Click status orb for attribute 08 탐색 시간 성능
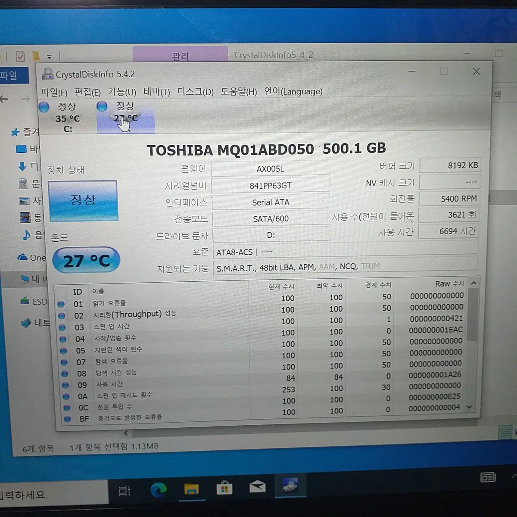 pos(65,374)
